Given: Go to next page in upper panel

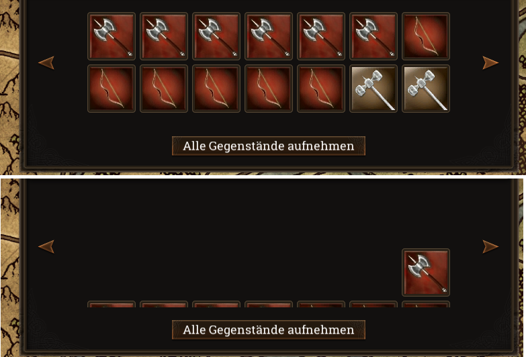Looking at the screenshot, I should 490,62.
